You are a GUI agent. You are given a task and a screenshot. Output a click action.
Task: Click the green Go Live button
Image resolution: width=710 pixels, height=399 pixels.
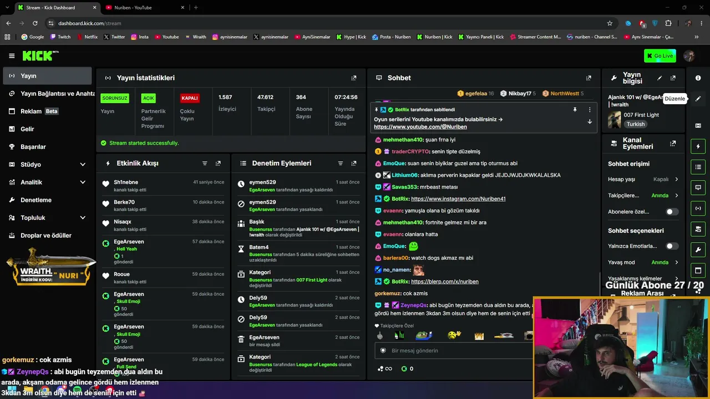click(660, 55)
